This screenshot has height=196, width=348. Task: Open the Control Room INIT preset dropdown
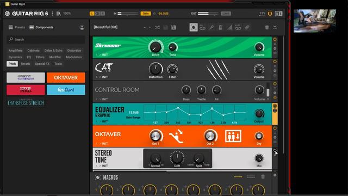(105, 99)
